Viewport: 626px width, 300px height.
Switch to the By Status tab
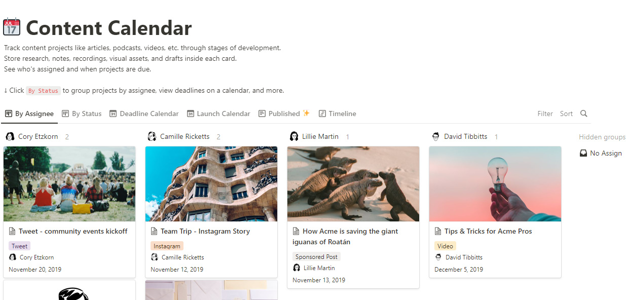click(x=82, y=114)
